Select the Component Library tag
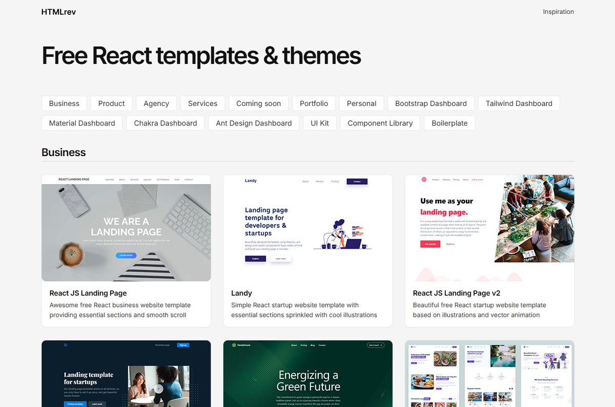Image resolution: width=615 pixels, height=407 pixels. coord(380,123)
